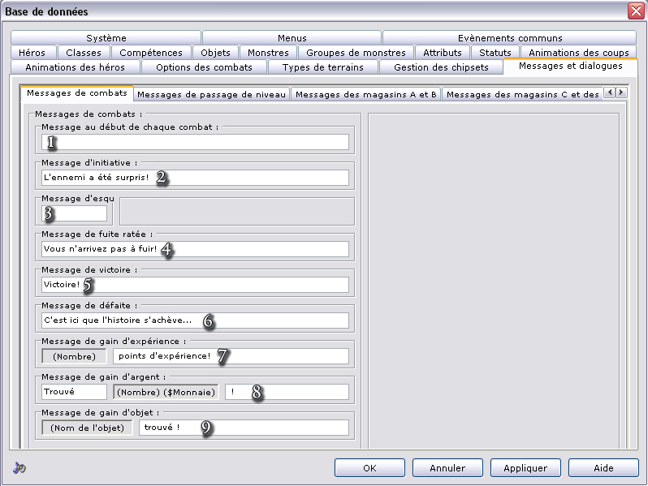The height and width of the screenshot is (486, 648).
Task: Click the Annuler button
Action: (x=447, y=468)
